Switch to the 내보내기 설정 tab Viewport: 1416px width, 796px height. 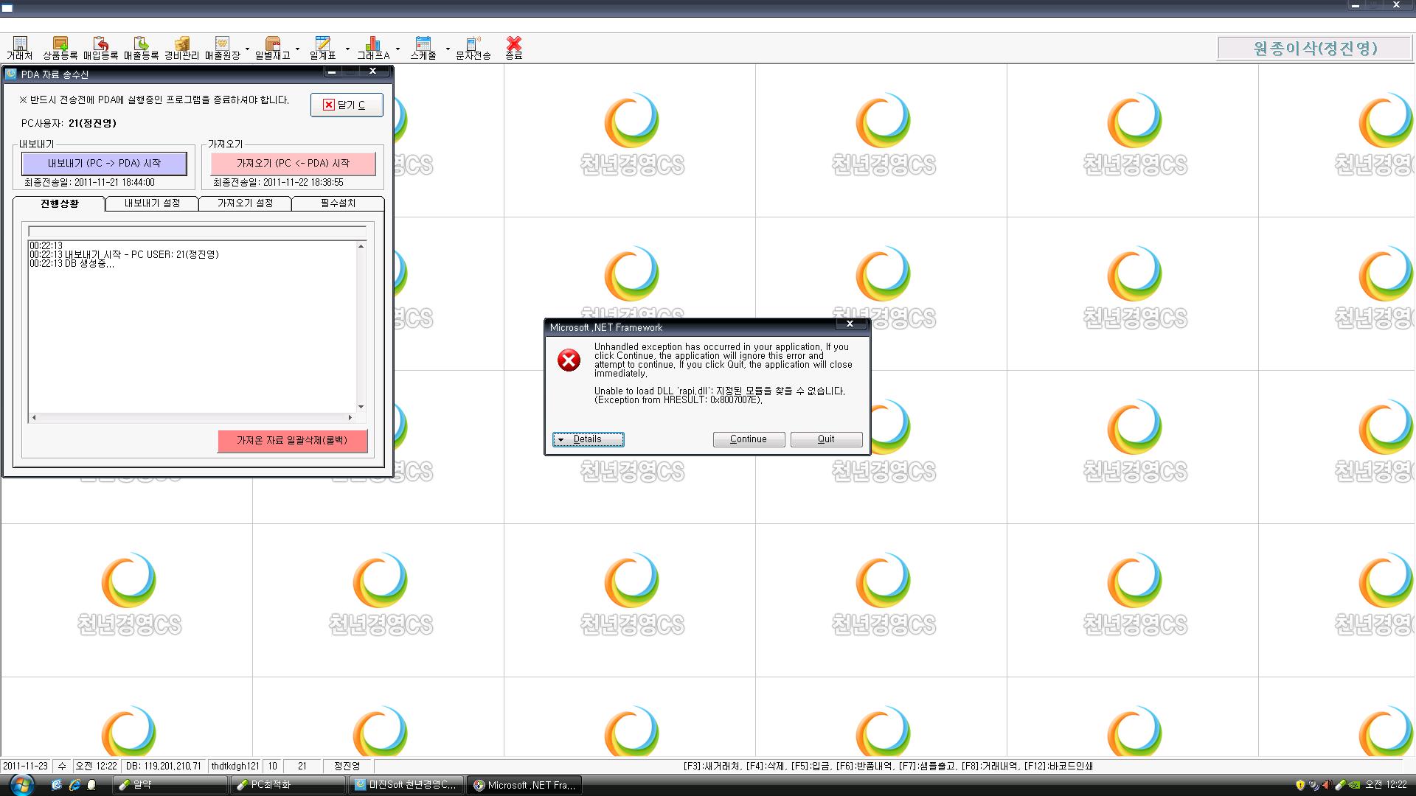pos(152,203)
